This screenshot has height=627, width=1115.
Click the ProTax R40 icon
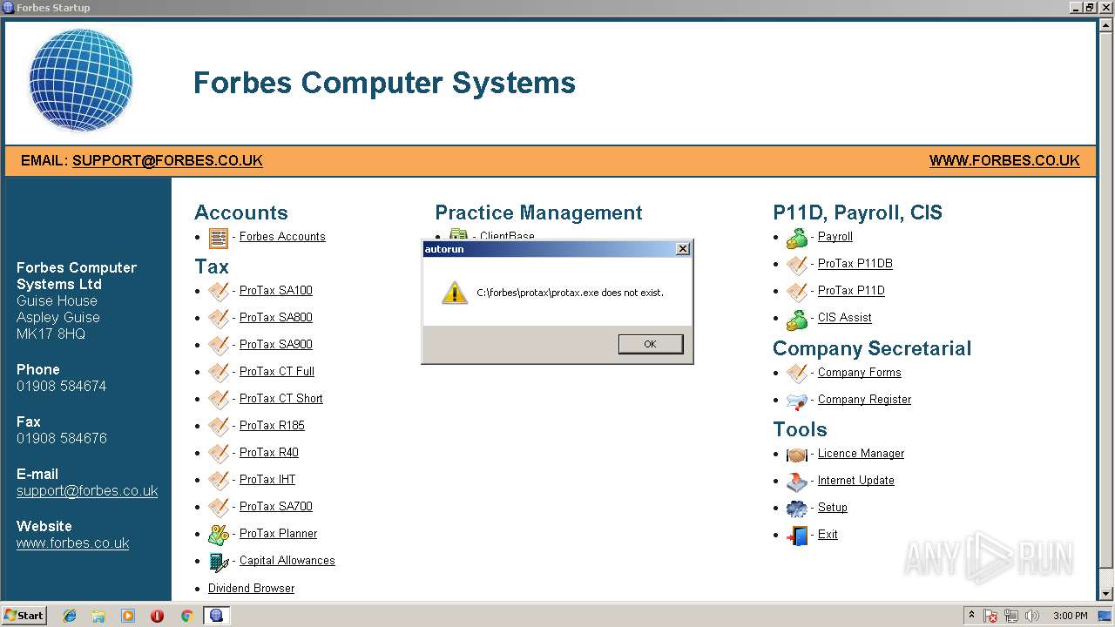219,454
